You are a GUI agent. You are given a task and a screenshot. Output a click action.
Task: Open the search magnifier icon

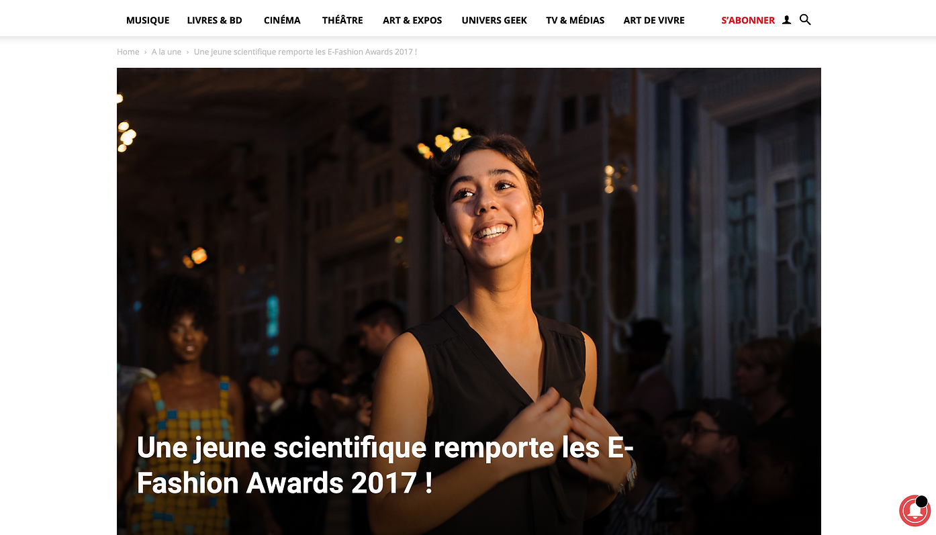tap(805, 20)
